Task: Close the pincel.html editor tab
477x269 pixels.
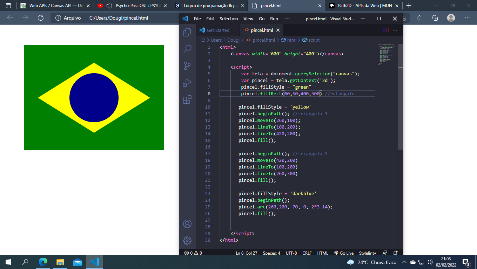Action: click(x=278, y=30)
